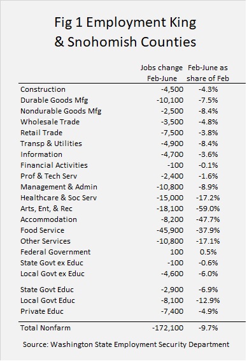
Task: Select the Accommodation share value -47.7%
Action: [x=208, y=219]
